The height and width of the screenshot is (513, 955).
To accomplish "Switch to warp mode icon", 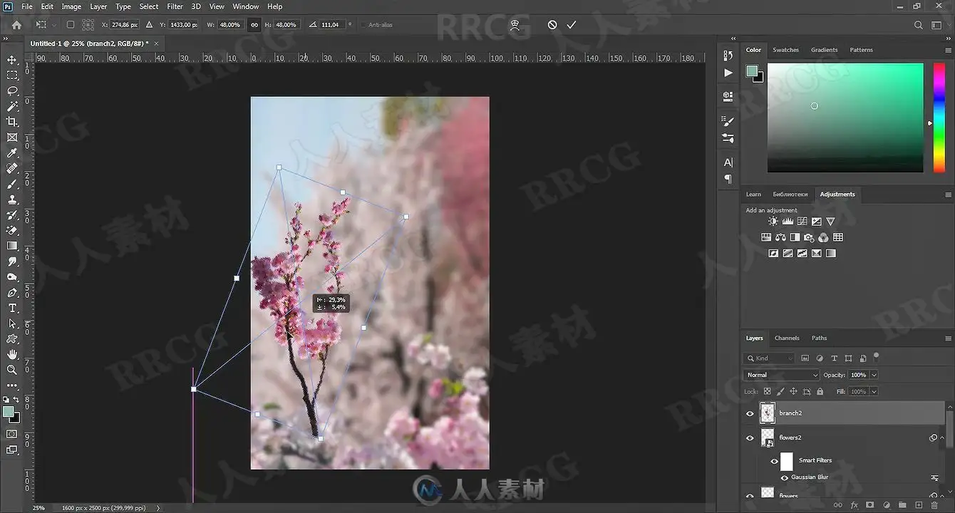I will [x=515, y=25].
